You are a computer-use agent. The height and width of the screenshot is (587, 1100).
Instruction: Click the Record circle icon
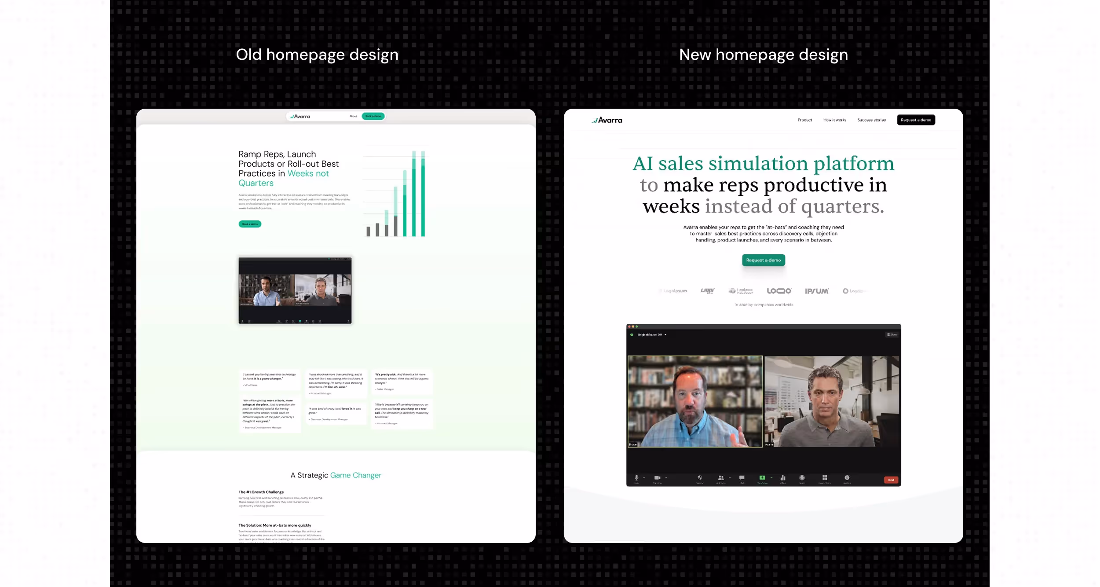coord(802,478)
